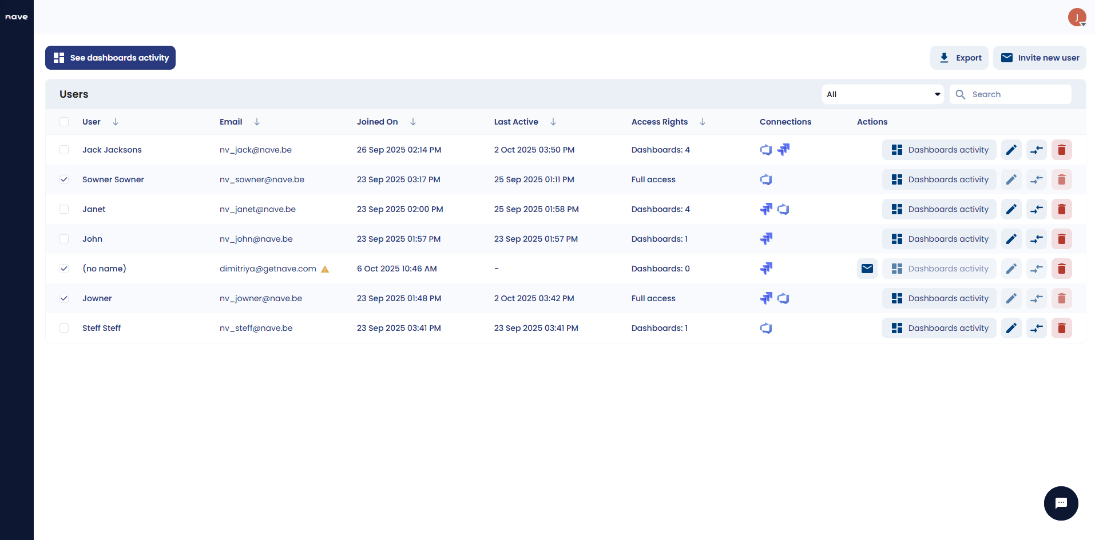Uncheck the checkbox for Sowner Sowner
Screen dimensions: 1095x540
click(x=64, y=179)
